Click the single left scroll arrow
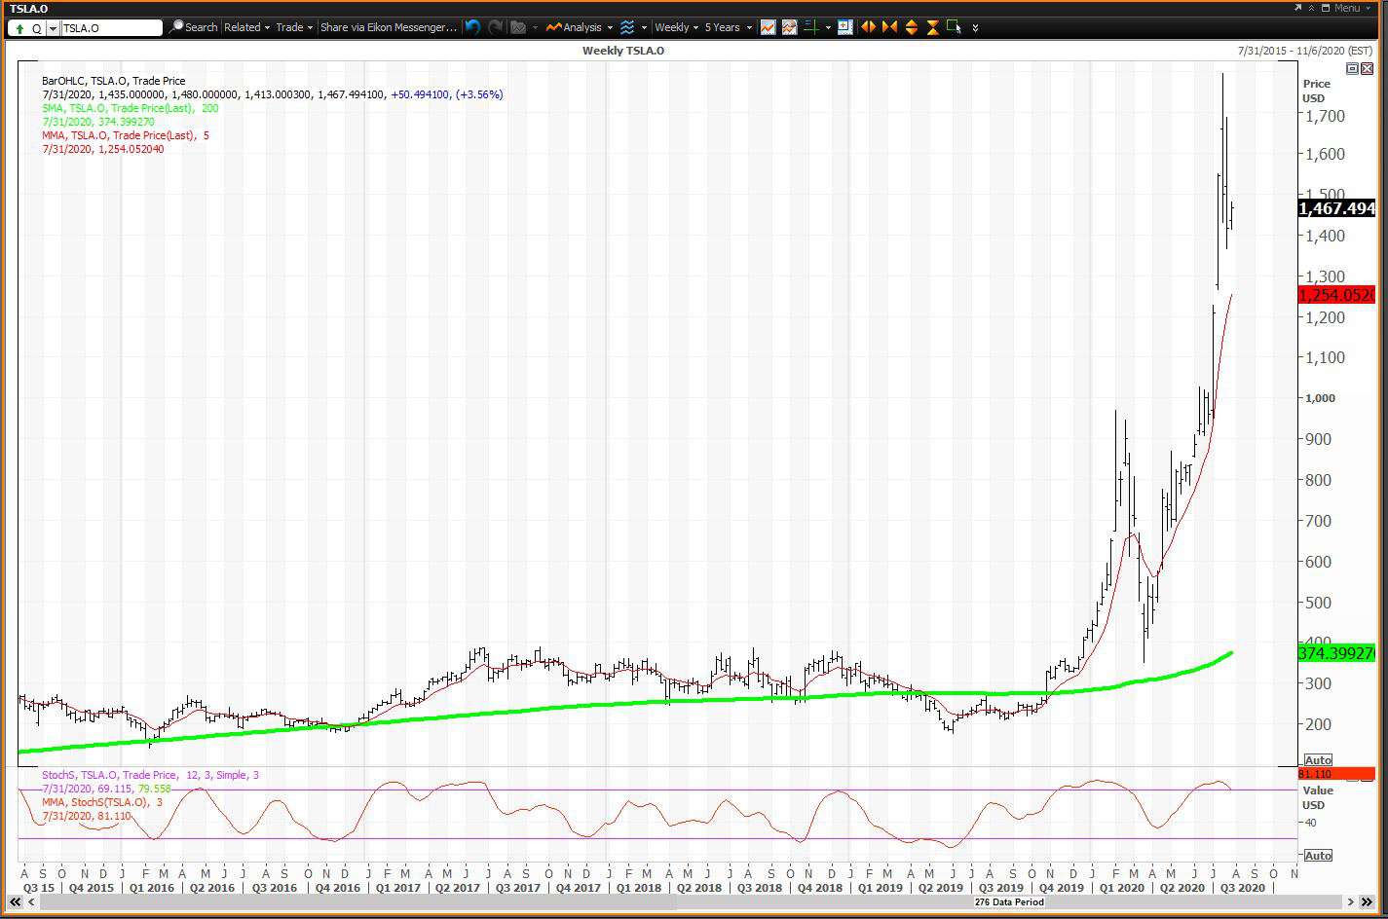This screenshot has height=919, width=1388. pos(30,902)
